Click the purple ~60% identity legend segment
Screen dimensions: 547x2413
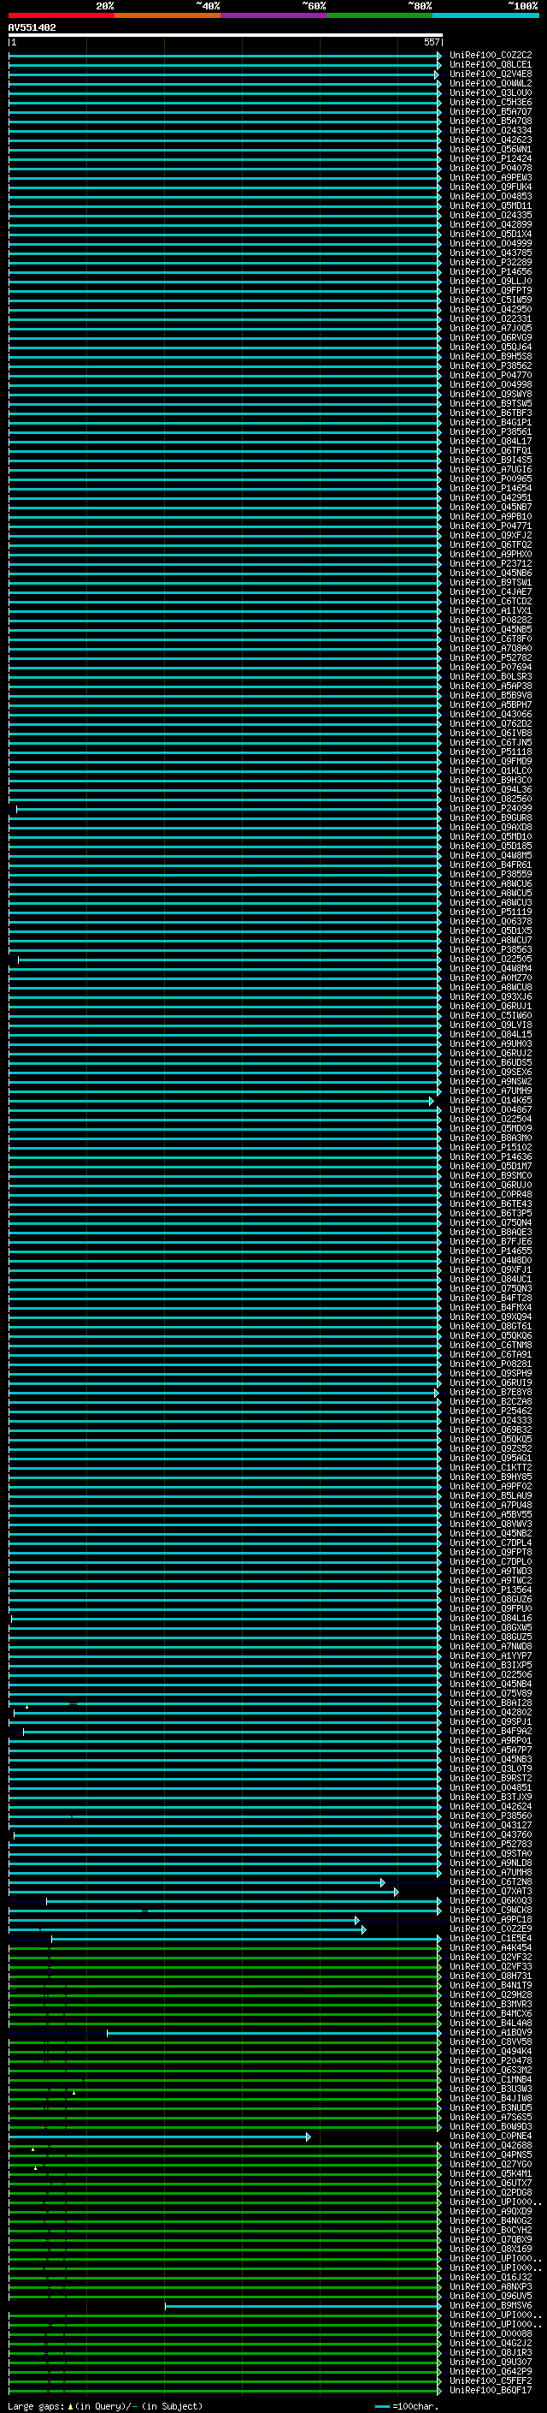[x=273, y=15]
